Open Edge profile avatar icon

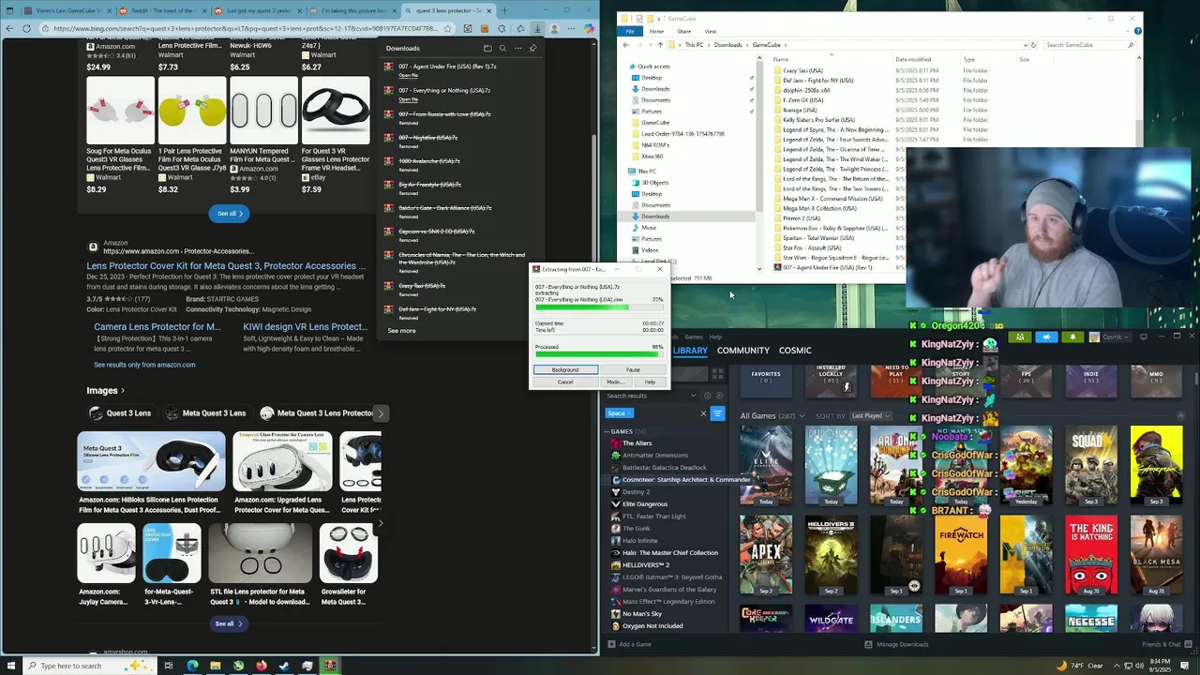[x=554, y=28]
